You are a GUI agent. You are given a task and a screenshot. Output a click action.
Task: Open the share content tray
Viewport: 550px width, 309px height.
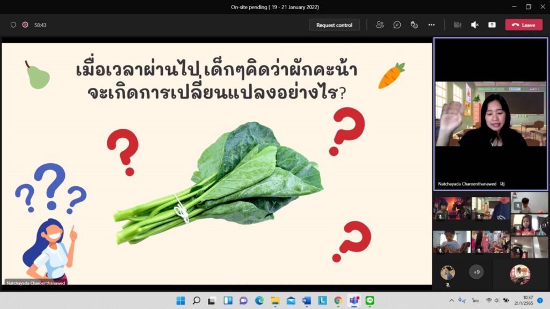(491, 25)
